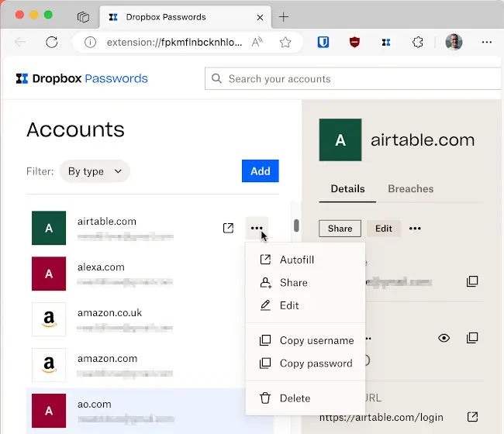Screen dimensions: 504x434
Task: Add this page to favorites star
Action: point(285,42)
